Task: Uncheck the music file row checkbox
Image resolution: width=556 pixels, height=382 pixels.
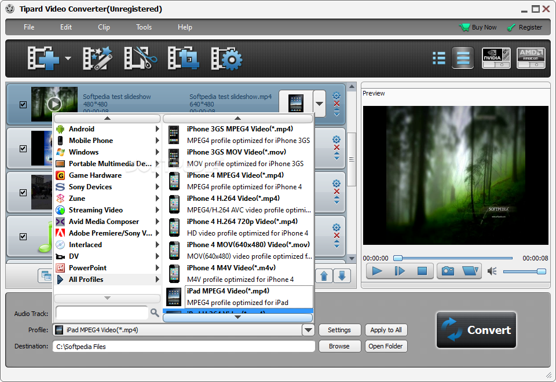Action: coord(23,236)
